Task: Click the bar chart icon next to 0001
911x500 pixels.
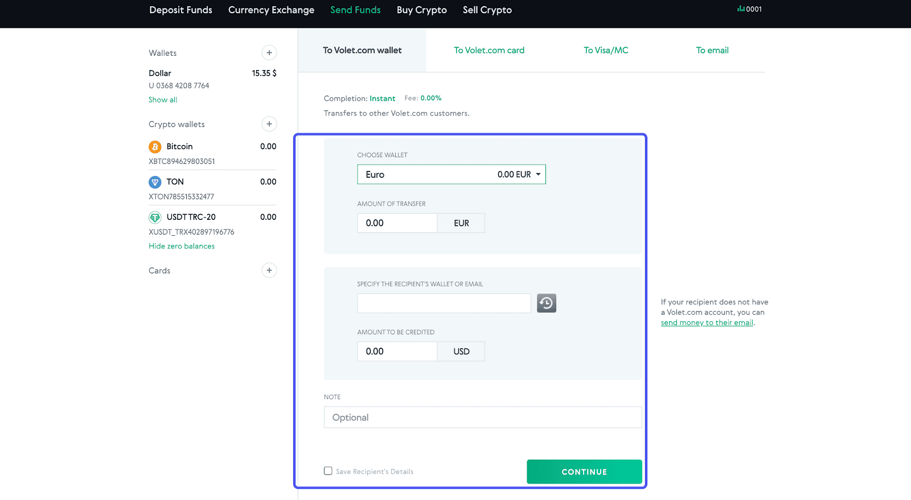Action: pyautogui.click(x=741, y=9)
